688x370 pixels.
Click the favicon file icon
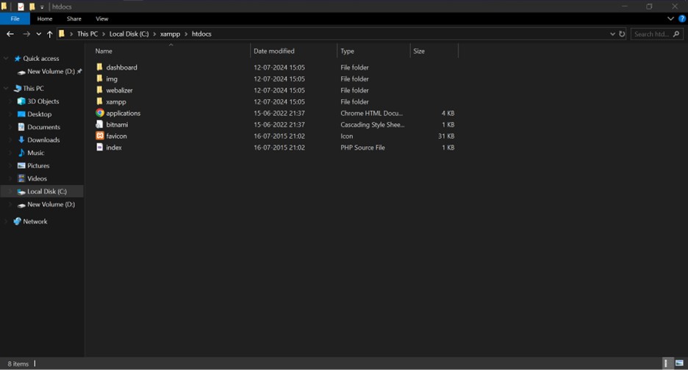pyautogui.click(x=100, y=136)
